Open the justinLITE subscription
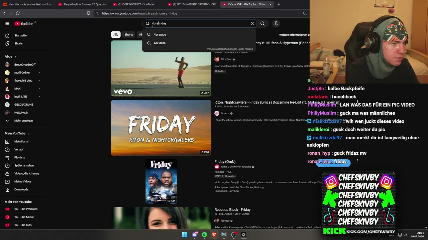This screenshot has height=240, width=428. click(x=20, y=97)
